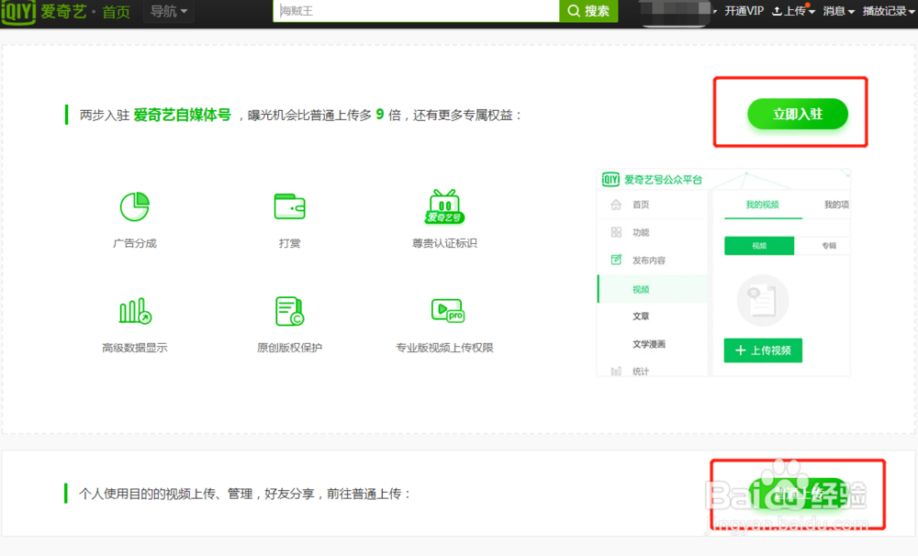This screenshot has height=556, width=918.
Task: Click the 广告分成 pie chart icon
Action: [135, 206]
